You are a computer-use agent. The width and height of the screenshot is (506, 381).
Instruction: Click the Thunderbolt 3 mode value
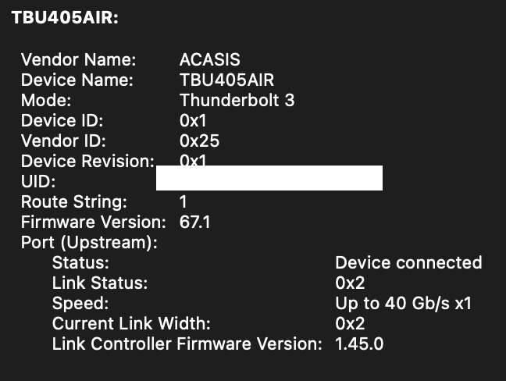[x=237, y=100]
